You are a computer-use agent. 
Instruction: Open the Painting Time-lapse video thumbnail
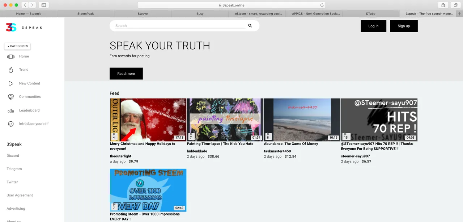(225, 120)
